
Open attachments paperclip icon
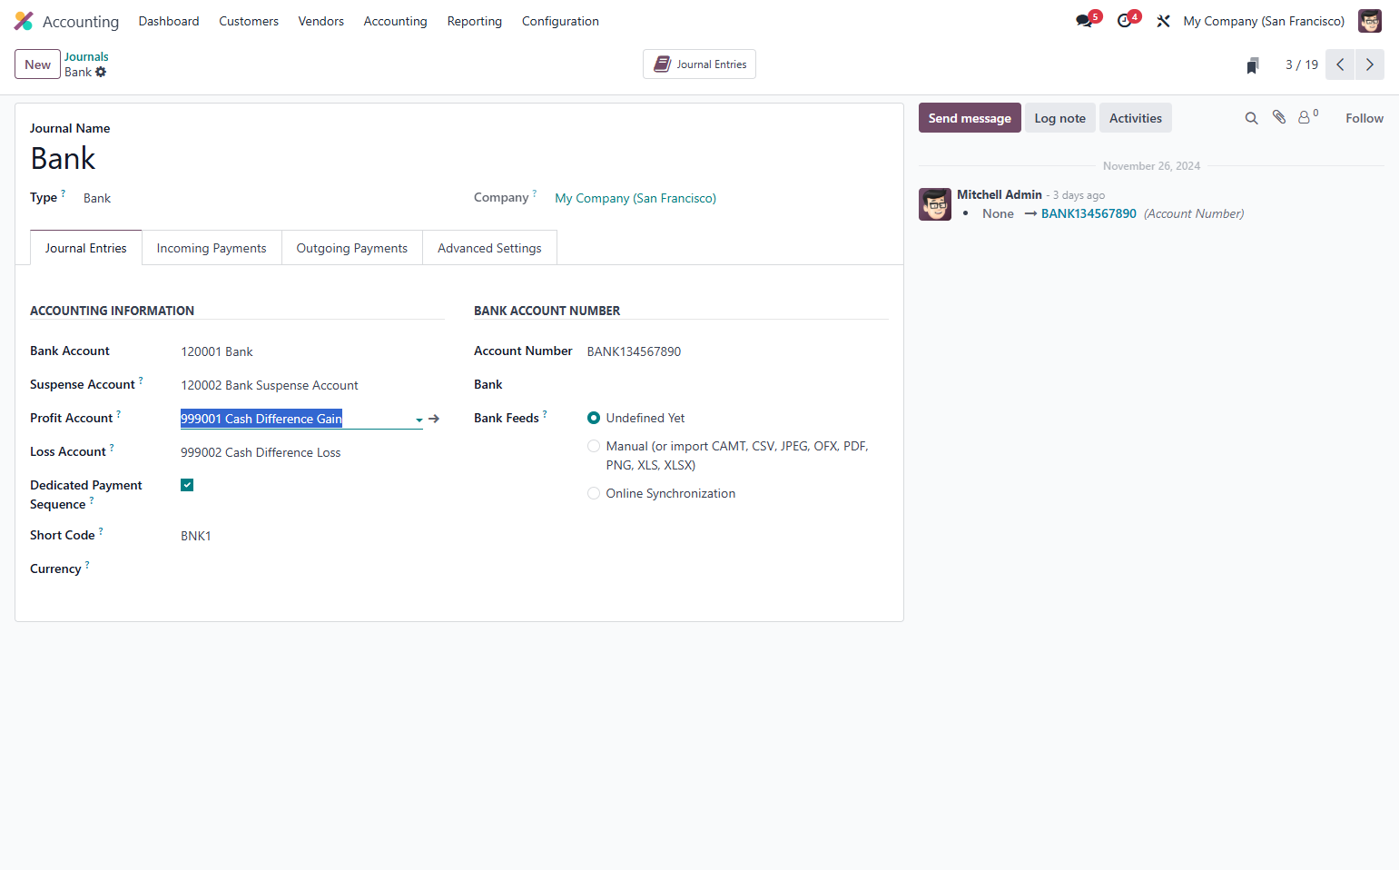[x=1279, y=117]
